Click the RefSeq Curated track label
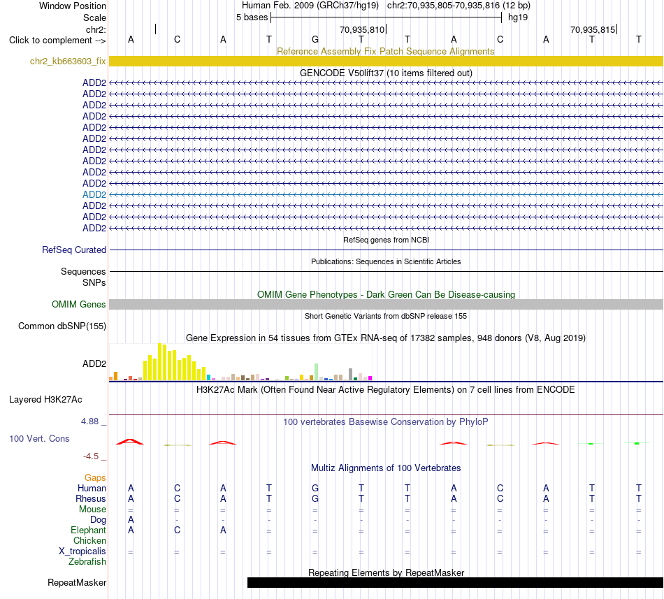 click(73, 250)
